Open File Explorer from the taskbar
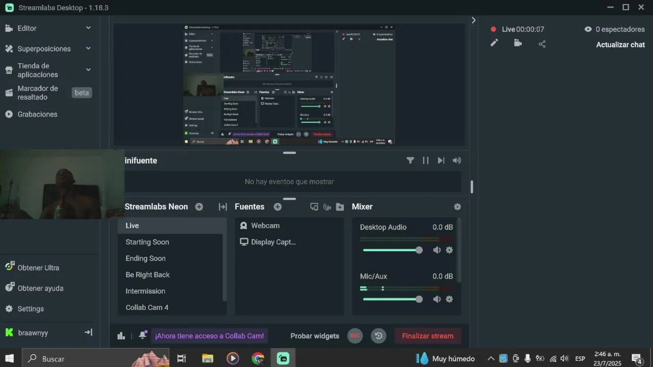 click(x=207, y=358)
